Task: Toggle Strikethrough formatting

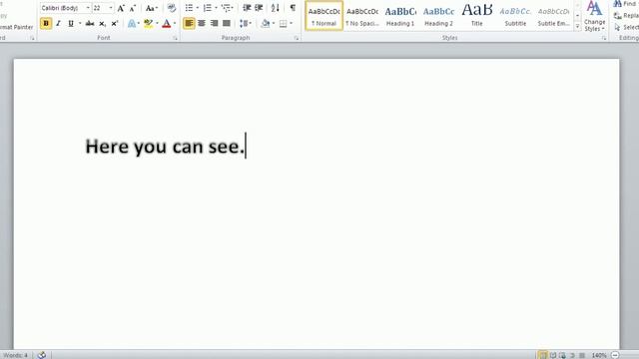Action: (90, 24)
